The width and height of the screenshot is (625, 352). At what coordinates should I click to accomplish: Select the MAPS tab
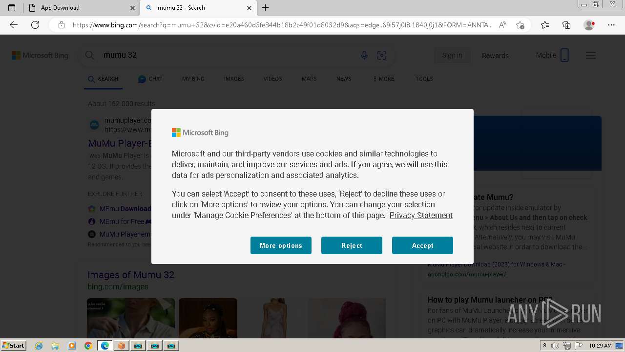pos(309,79)
